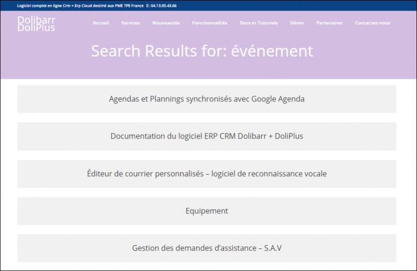Go to the Partenaires page

click(329, 23)
